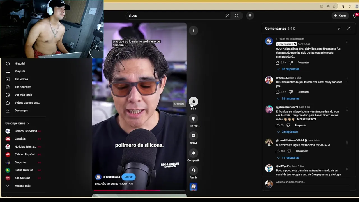Click the browser bookmark star icon
The width and height of the screenshot is (359, 202).
[x=334, y=6]
